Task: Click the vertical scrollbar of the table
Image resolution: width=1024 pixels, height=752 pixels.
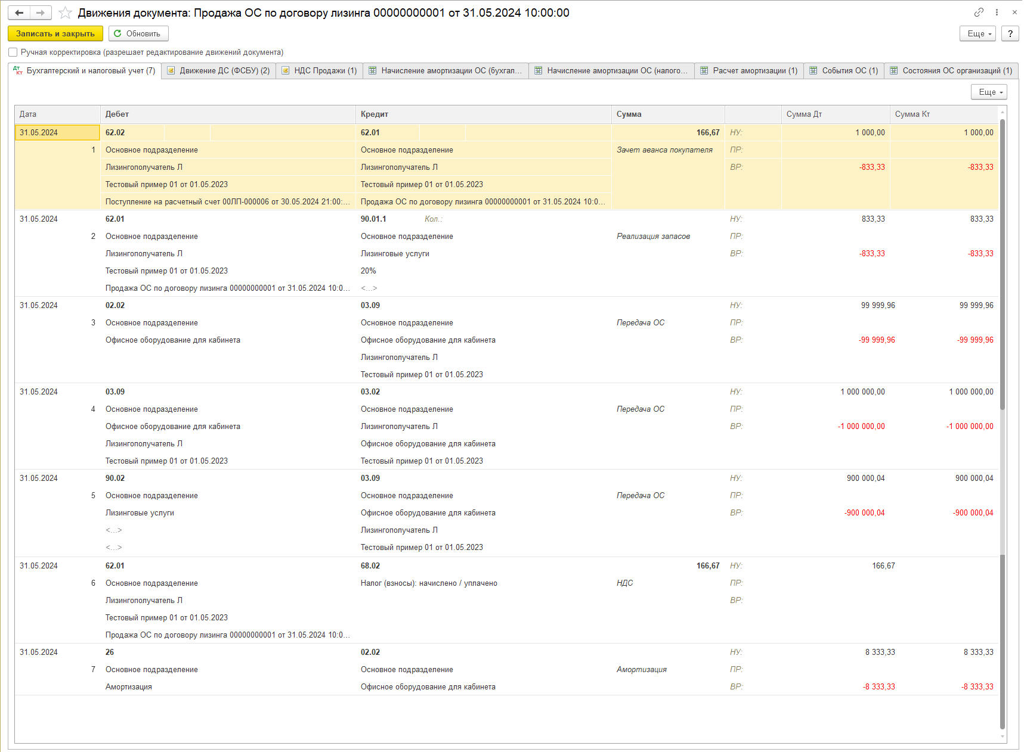Action: point(1003,417)
